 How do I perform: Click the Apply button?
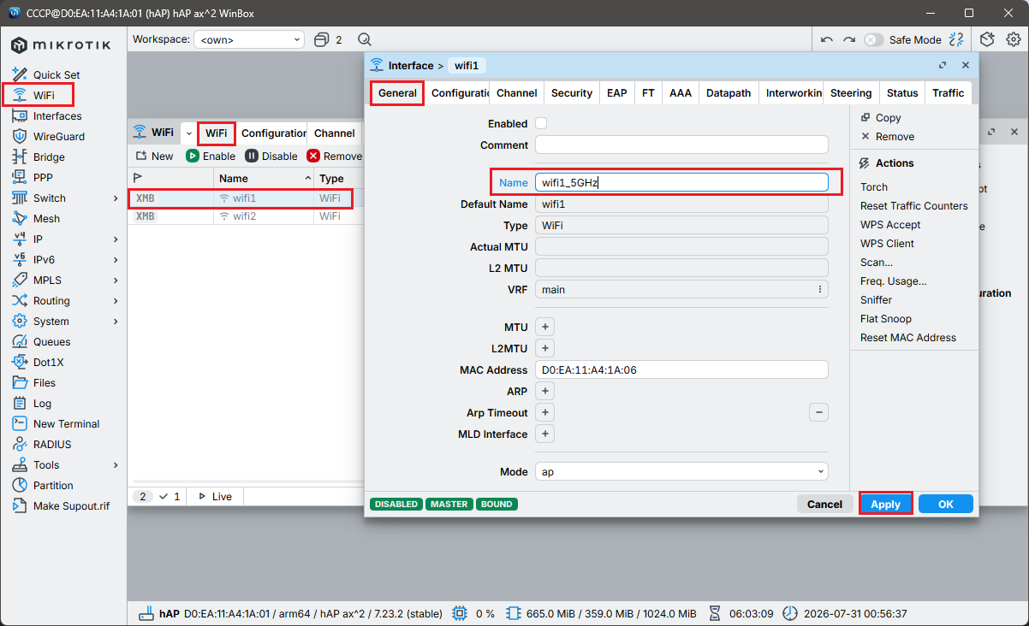click(885, 504)
